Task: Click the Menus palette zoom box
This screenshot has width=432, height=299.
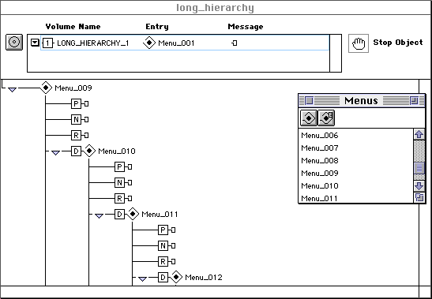Action: click(x=414, y=101)
